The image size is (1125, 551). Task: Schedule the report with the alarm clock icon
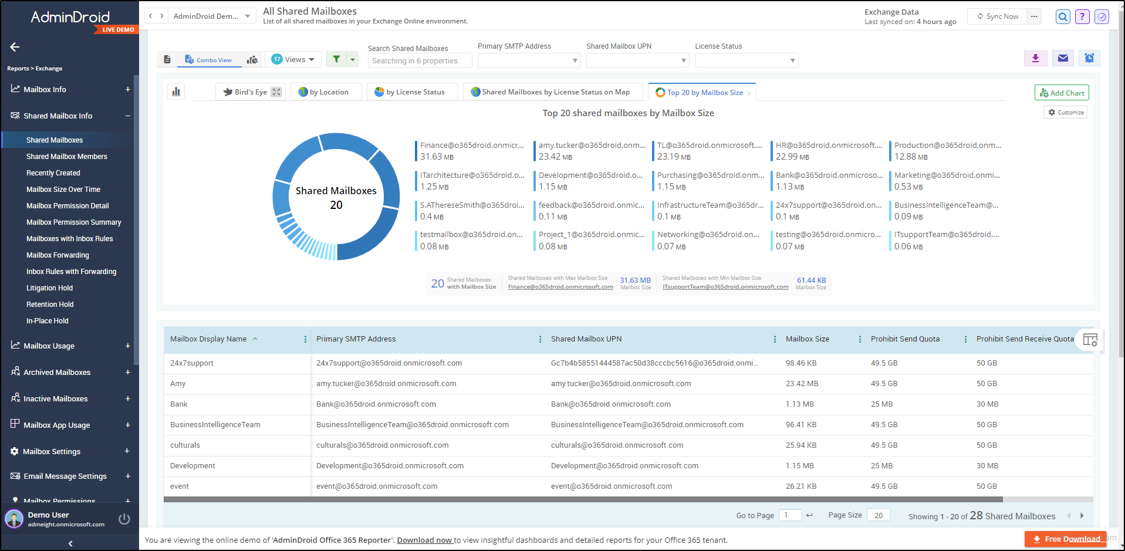(1089, 58)
